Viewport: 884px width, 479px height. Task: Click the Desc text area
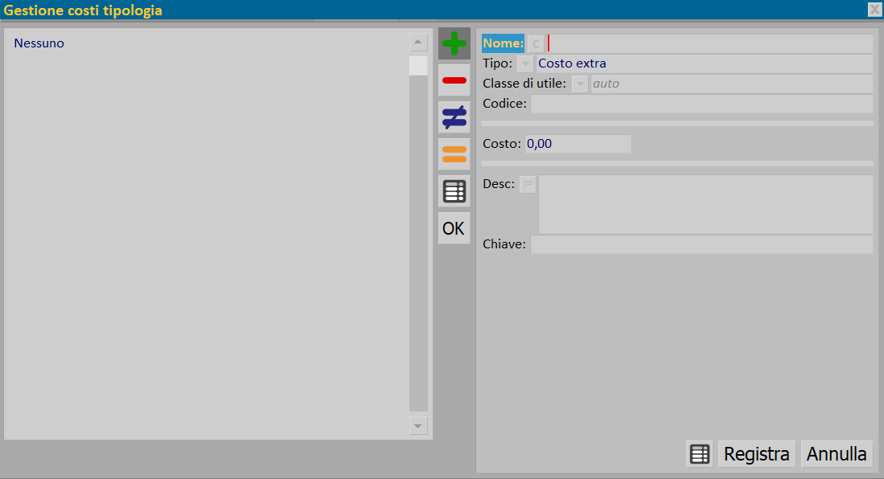(705, 204)
